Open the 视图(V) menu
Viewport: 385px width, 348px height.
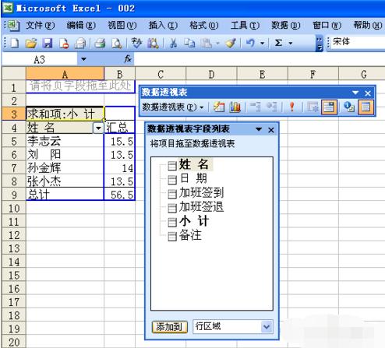coord(122,26)
